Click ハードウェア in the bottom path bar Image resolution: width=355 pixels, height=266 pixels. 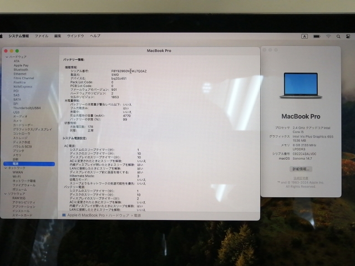tap(119, 216)
